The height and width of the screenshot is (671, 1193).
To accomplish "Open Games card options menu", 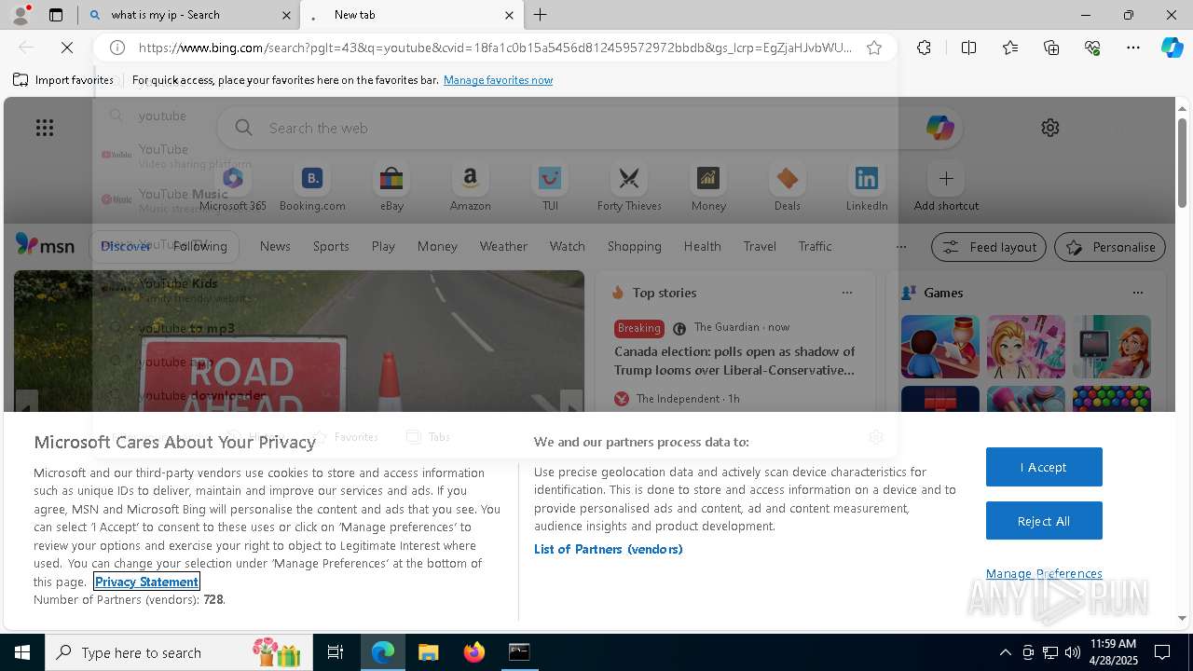I will click(x=1137, y=293).
